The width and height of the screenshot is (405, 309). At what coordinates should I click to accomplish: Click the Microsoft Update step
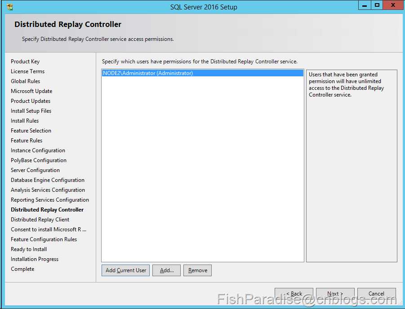tap(31, 91)
